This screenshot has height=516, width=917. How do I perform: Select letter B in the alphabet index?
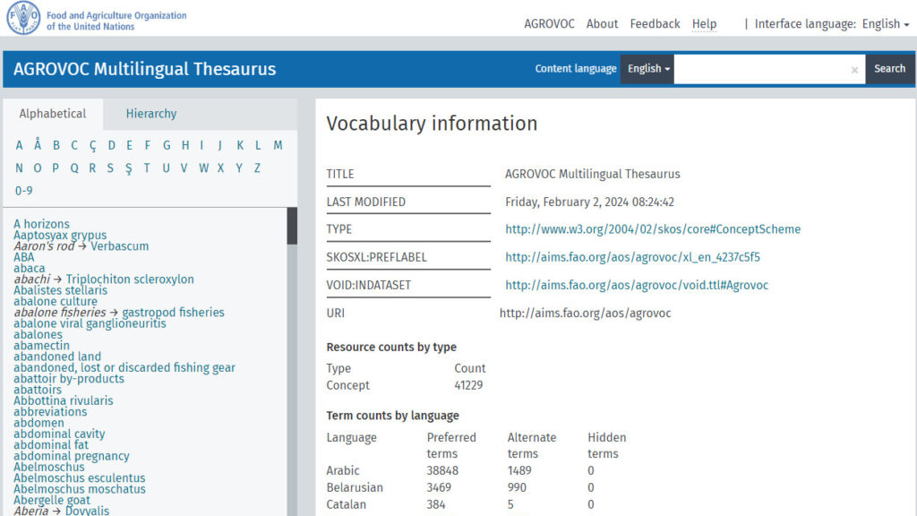[56, 145]
